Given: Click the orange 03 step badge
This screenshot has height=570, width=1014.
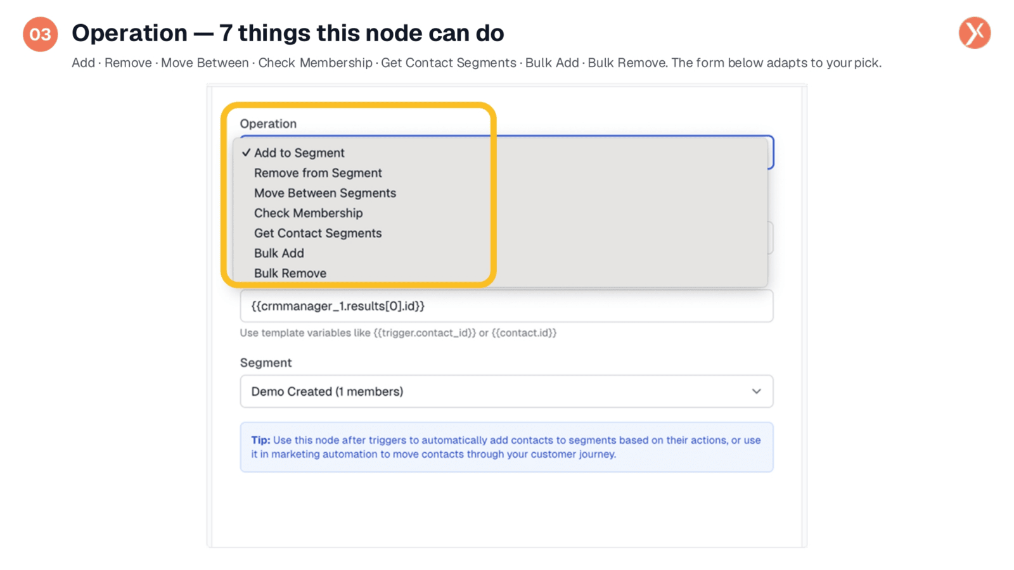Looking at the screenshot, I should (x=41, y=34).
